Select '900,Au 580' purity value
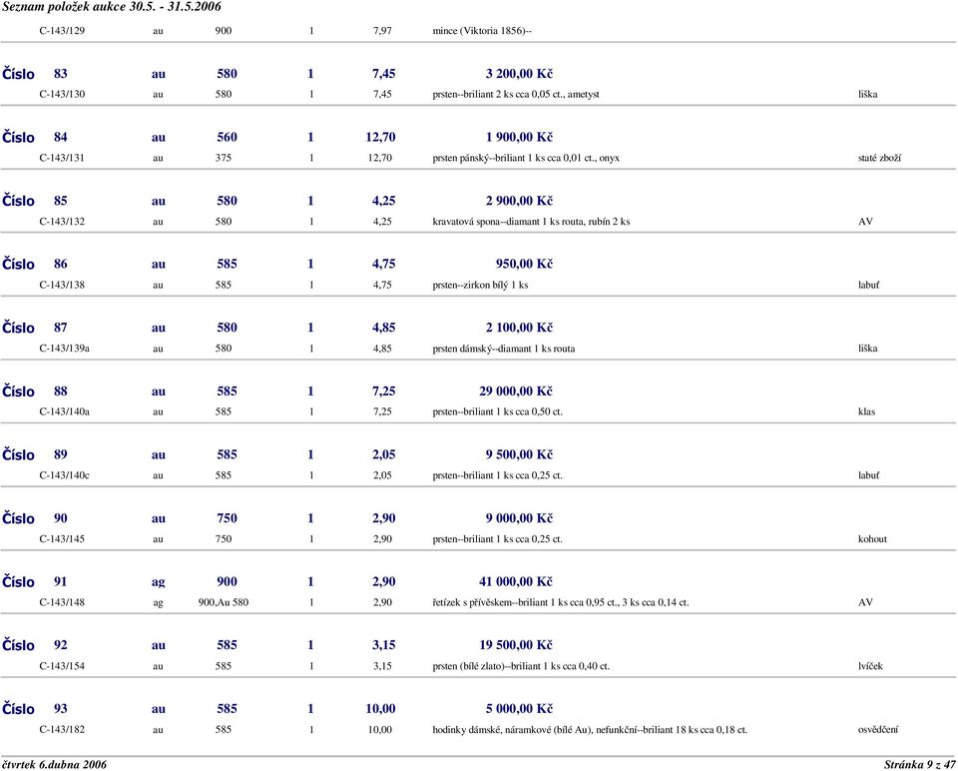The image size is (958, 771). (223, 602)
